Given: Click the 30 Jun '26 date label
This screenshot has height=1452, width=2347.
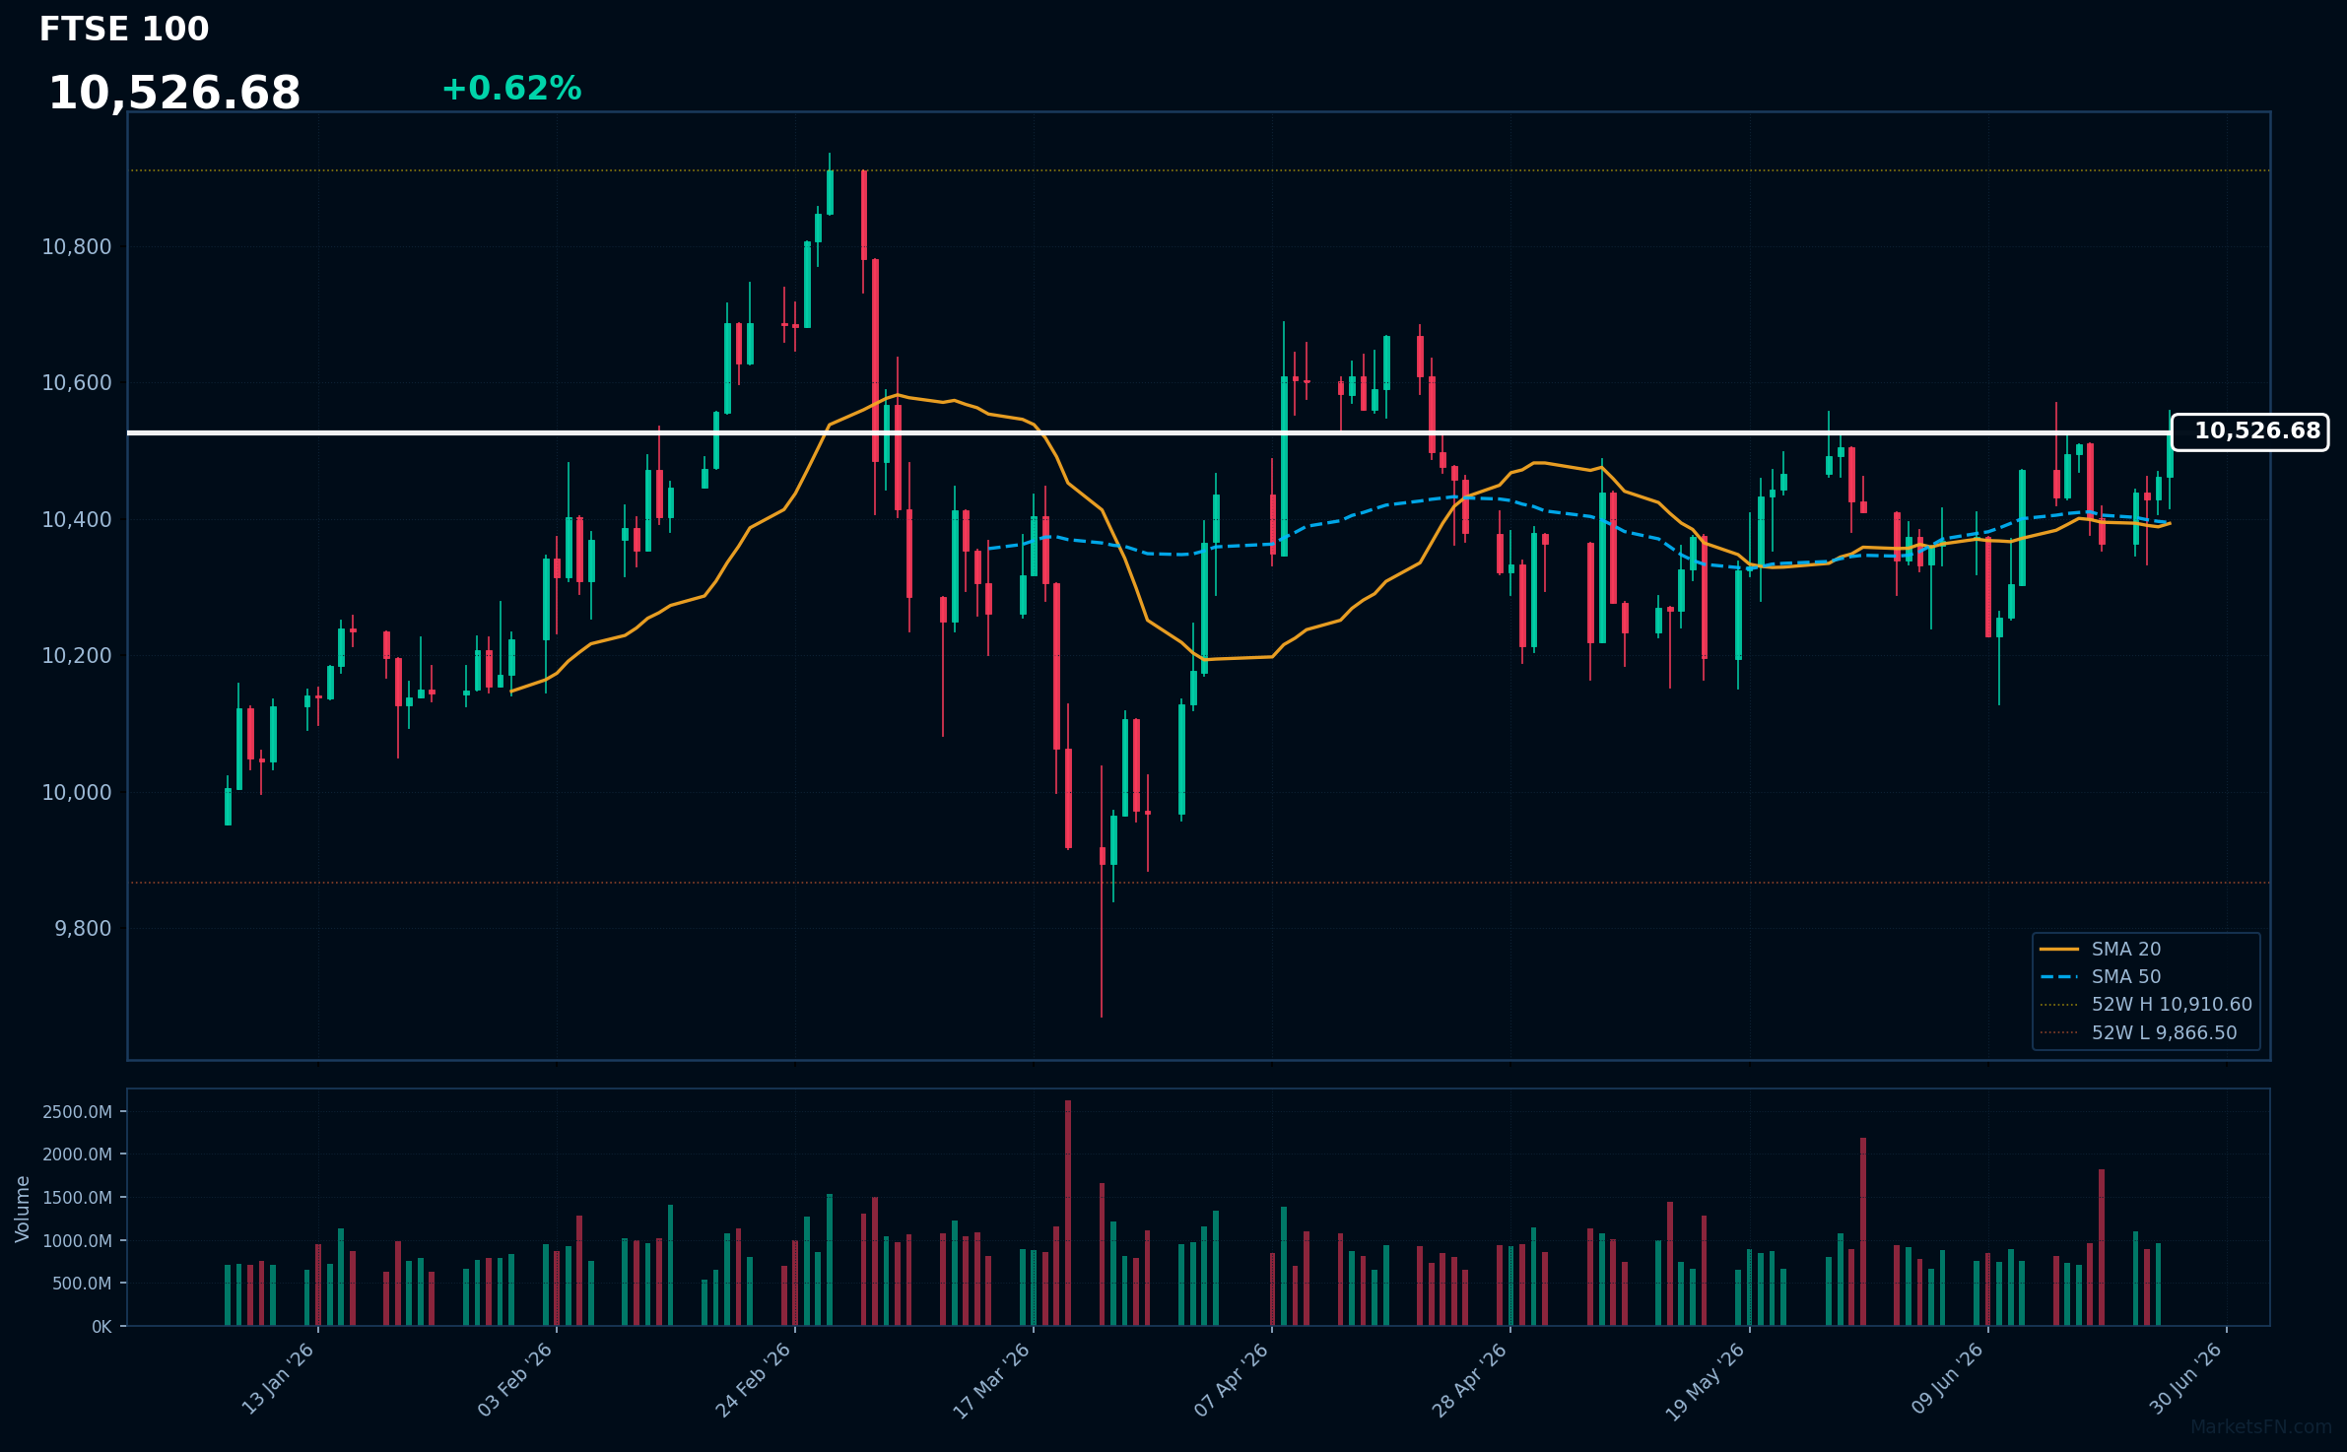Looking at the screenshot, I should [2187, 1378].
